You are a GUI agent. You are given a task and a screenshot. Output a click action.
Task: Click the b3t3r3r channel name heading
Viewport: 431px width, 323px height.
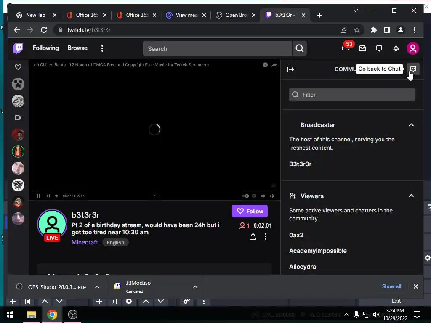click(85, 215)
